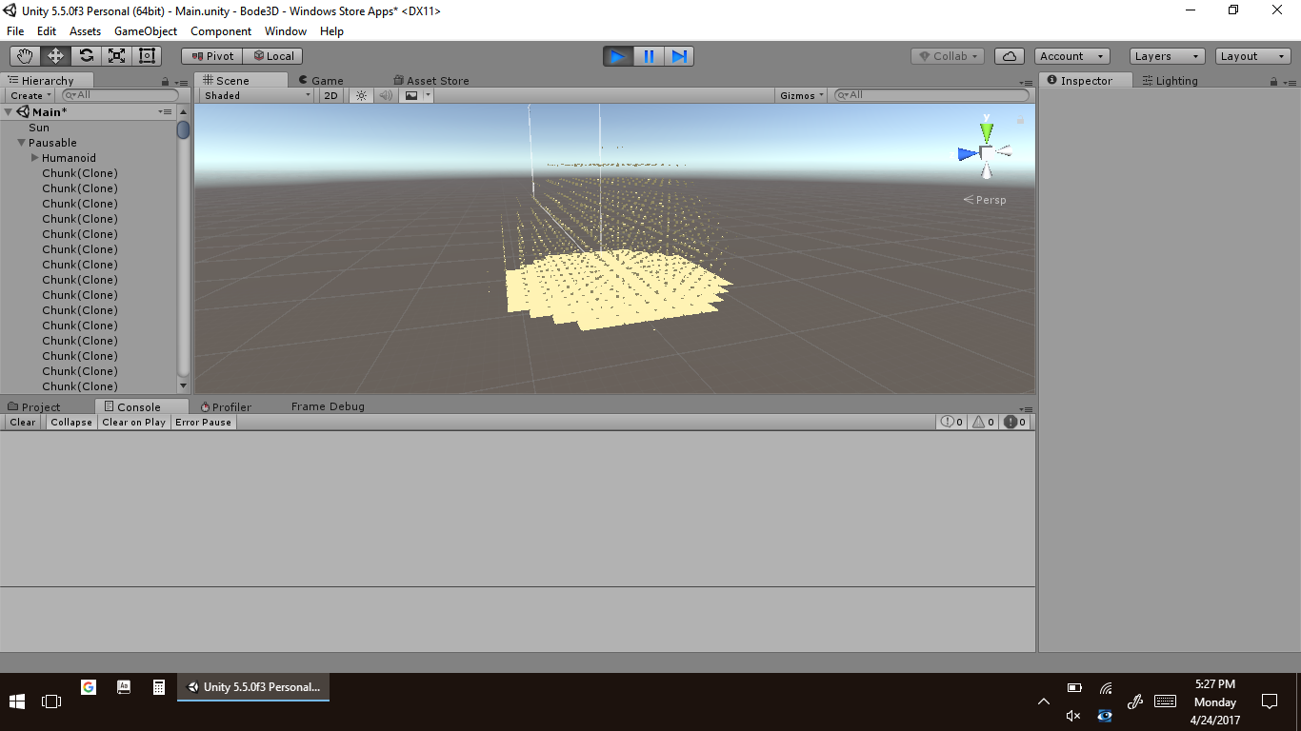
Task: Open cloud services panel icon
Action: click(x=1009, y=56)
